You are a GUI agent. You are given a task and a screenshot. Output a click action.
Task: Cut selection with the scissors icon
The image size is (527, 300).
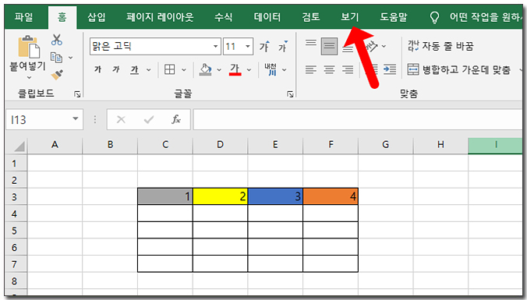tap(56, 40)
